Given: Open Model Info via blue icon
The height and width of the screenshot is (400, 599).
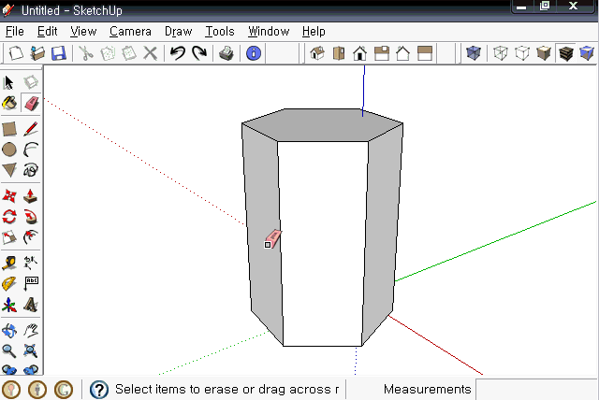Looking at the screenshot, I should pyautogui.click(x=254, y=53).
